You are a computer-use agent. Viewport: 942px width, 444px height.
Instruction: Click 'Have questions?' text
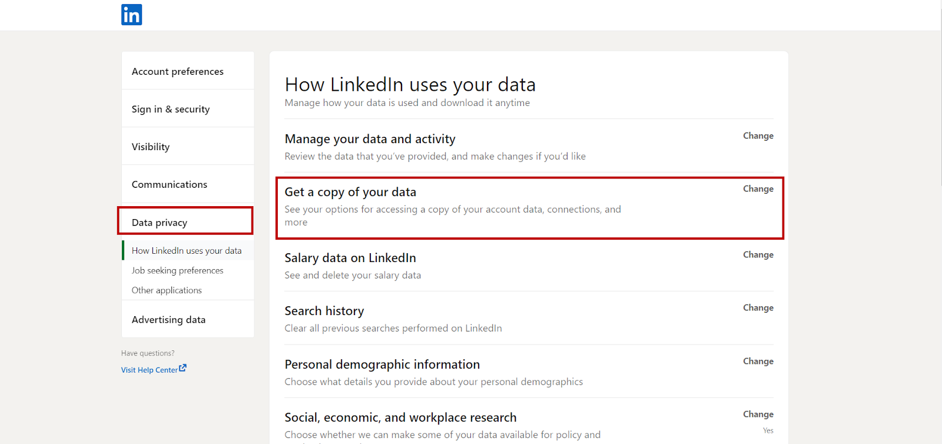148,353
